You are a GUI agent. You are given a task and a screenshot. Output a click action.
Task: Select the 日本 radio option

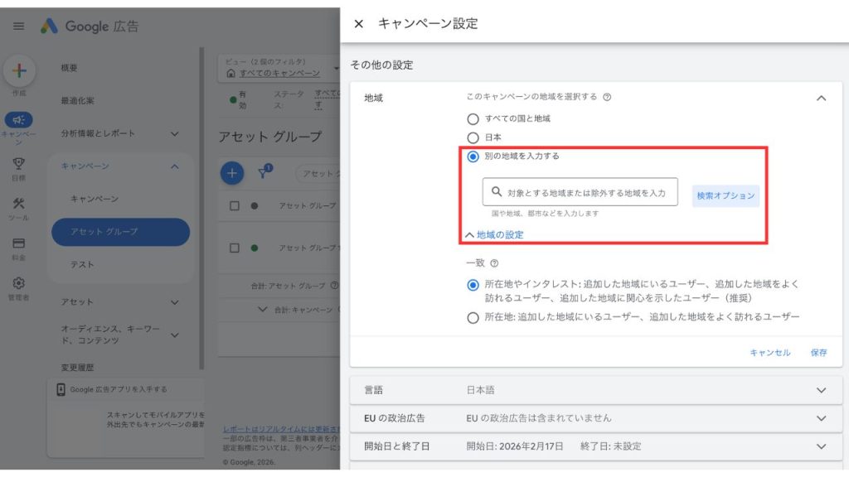point(472,136)
